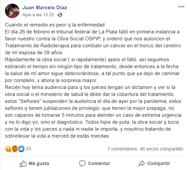Click the Juan Marcelo Diaz profile picture

12,11
